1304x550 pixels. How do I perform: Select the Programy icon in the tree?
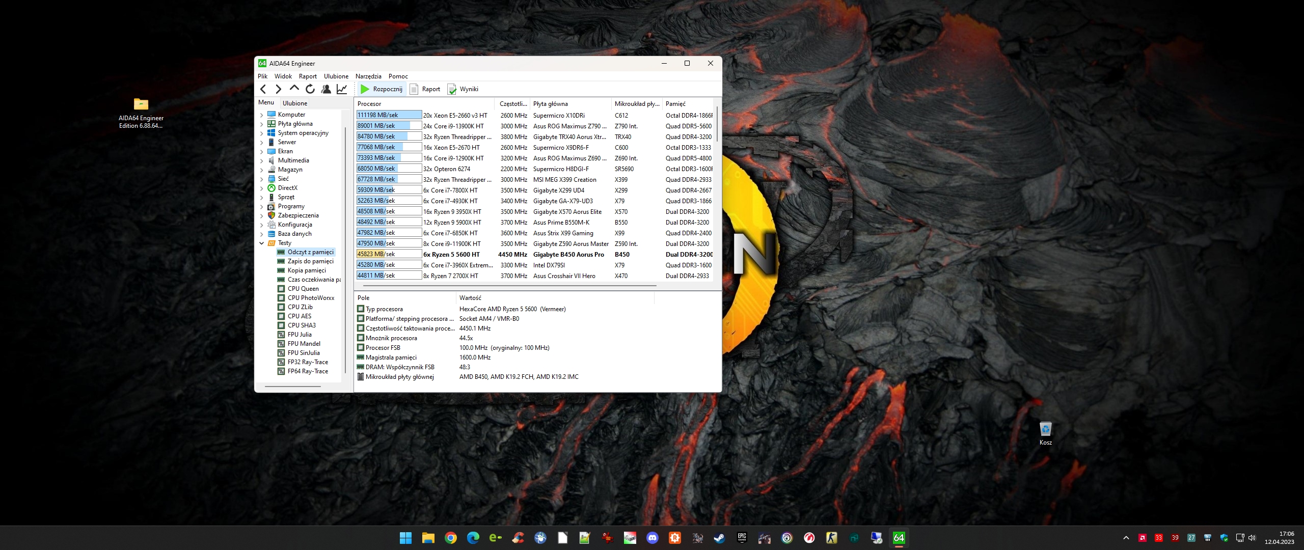pyautogui.click(x=271, y=206)
